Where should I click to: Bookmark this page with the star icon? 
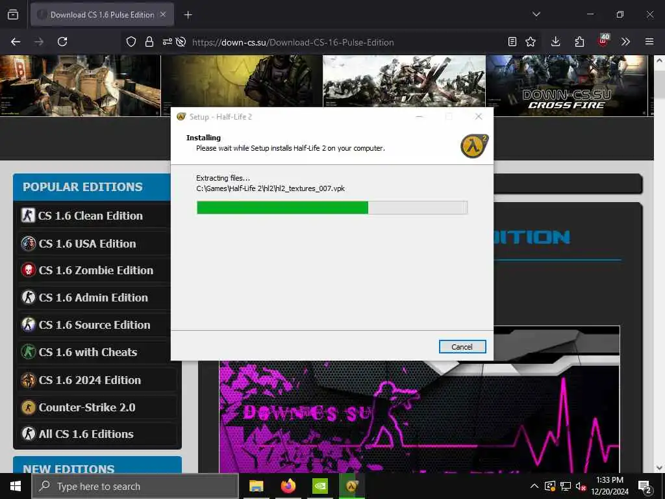click(x=531, y=42)
